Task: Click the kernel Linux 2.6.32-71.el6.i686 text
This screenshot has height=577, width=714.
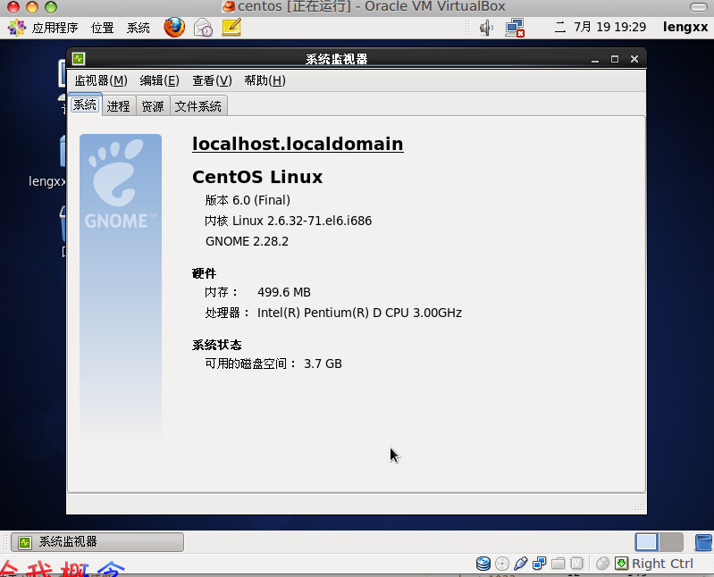Action: pyautogui.click(x=289, y=221)
